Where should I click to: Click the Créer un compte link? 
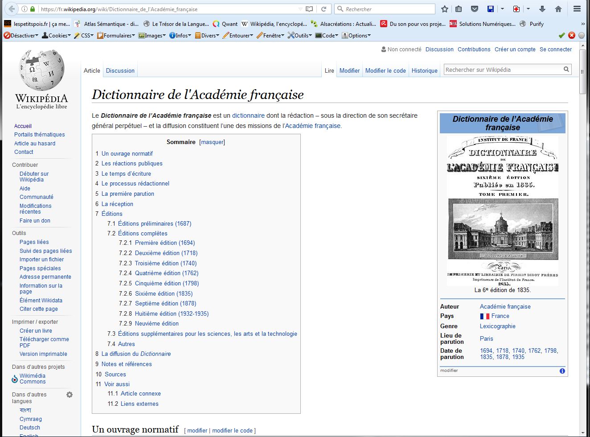(515, 49)
